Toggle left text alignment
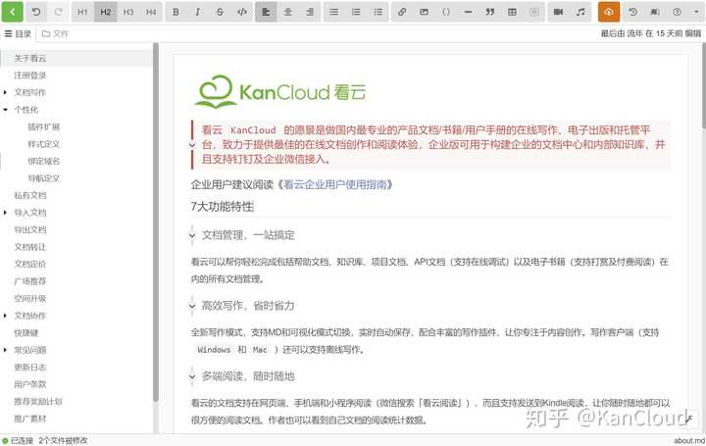Viewport: 706px width, 446px height. point(266,12)
